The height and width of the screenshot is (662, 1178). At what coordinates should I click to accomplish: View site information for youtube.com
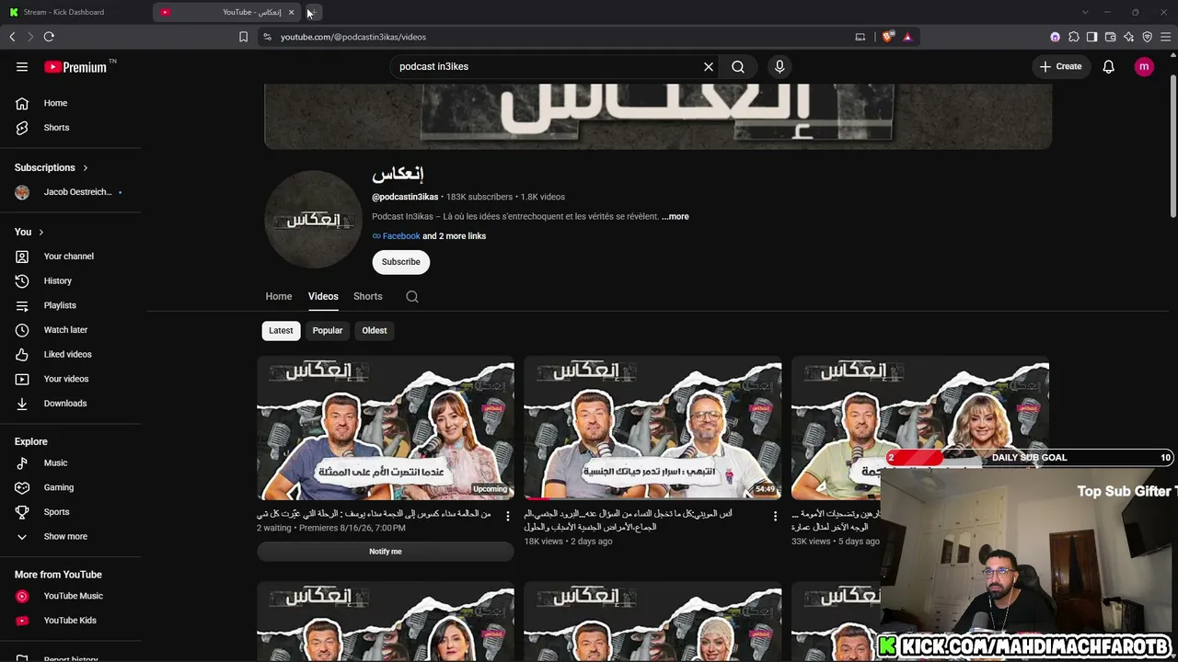[x=267, y=37]
